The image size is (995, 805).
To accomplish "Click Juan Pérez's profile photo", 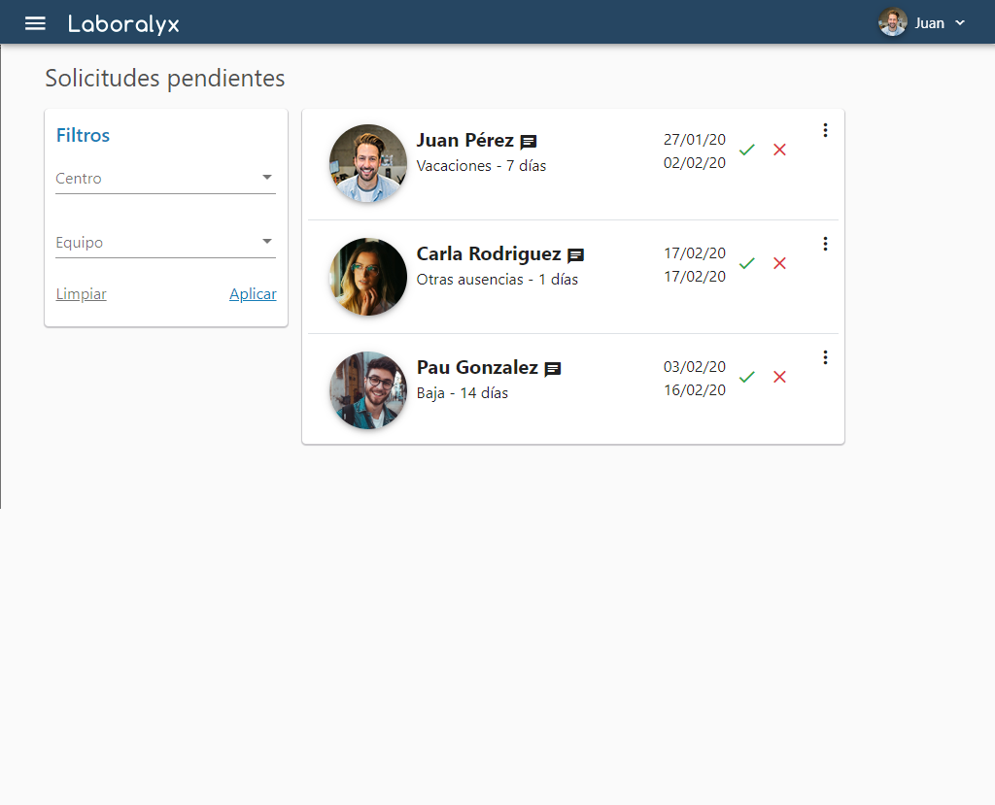I will click(x=368, y=163).
